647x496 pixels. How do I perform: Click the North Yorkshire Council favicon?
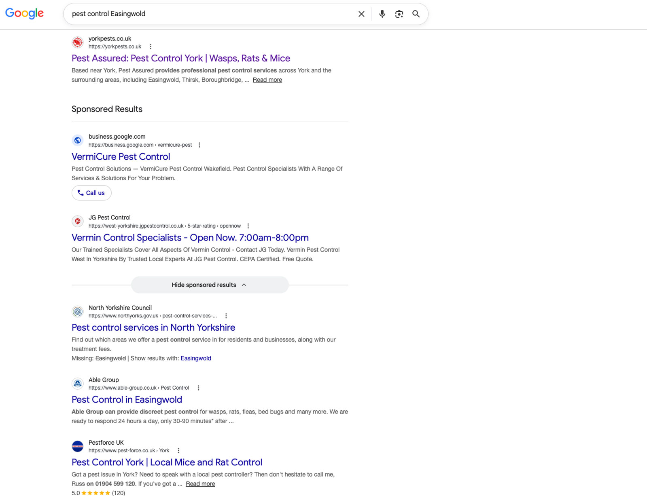pos(78,311)
